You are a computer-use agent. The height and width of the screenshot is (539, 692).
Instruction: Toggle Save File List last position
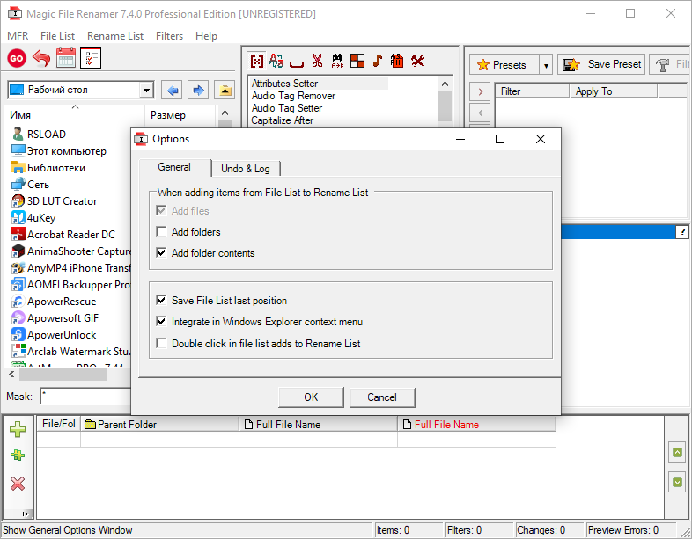tap(161, 300)
